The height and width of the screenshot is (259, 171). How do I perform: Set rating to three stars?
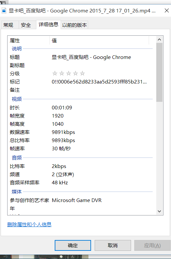tap(68, 73)
